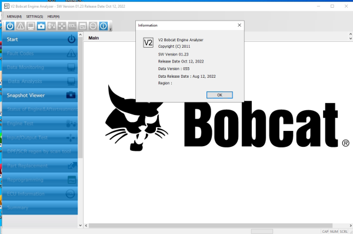
Task: Click the 'Region :' line in dialog
Action: pos(165,83)
